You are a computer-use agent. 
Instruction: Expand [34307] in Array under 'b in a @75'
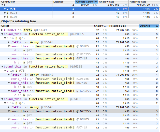click(x=9, y=107)
